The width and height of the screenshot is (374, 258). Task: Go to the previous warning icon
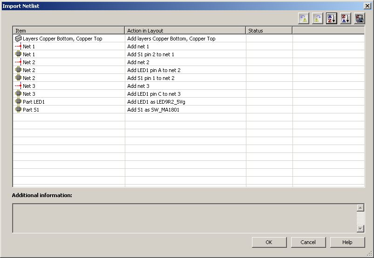pyautogui.click(x=304, y=18)
